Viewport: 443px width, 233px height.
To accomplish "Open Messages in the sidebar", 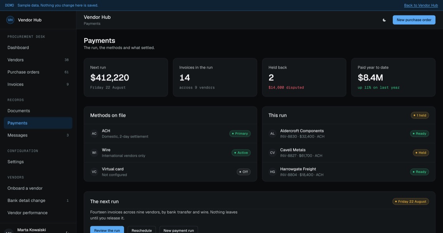I will click(x=38, y=135).
